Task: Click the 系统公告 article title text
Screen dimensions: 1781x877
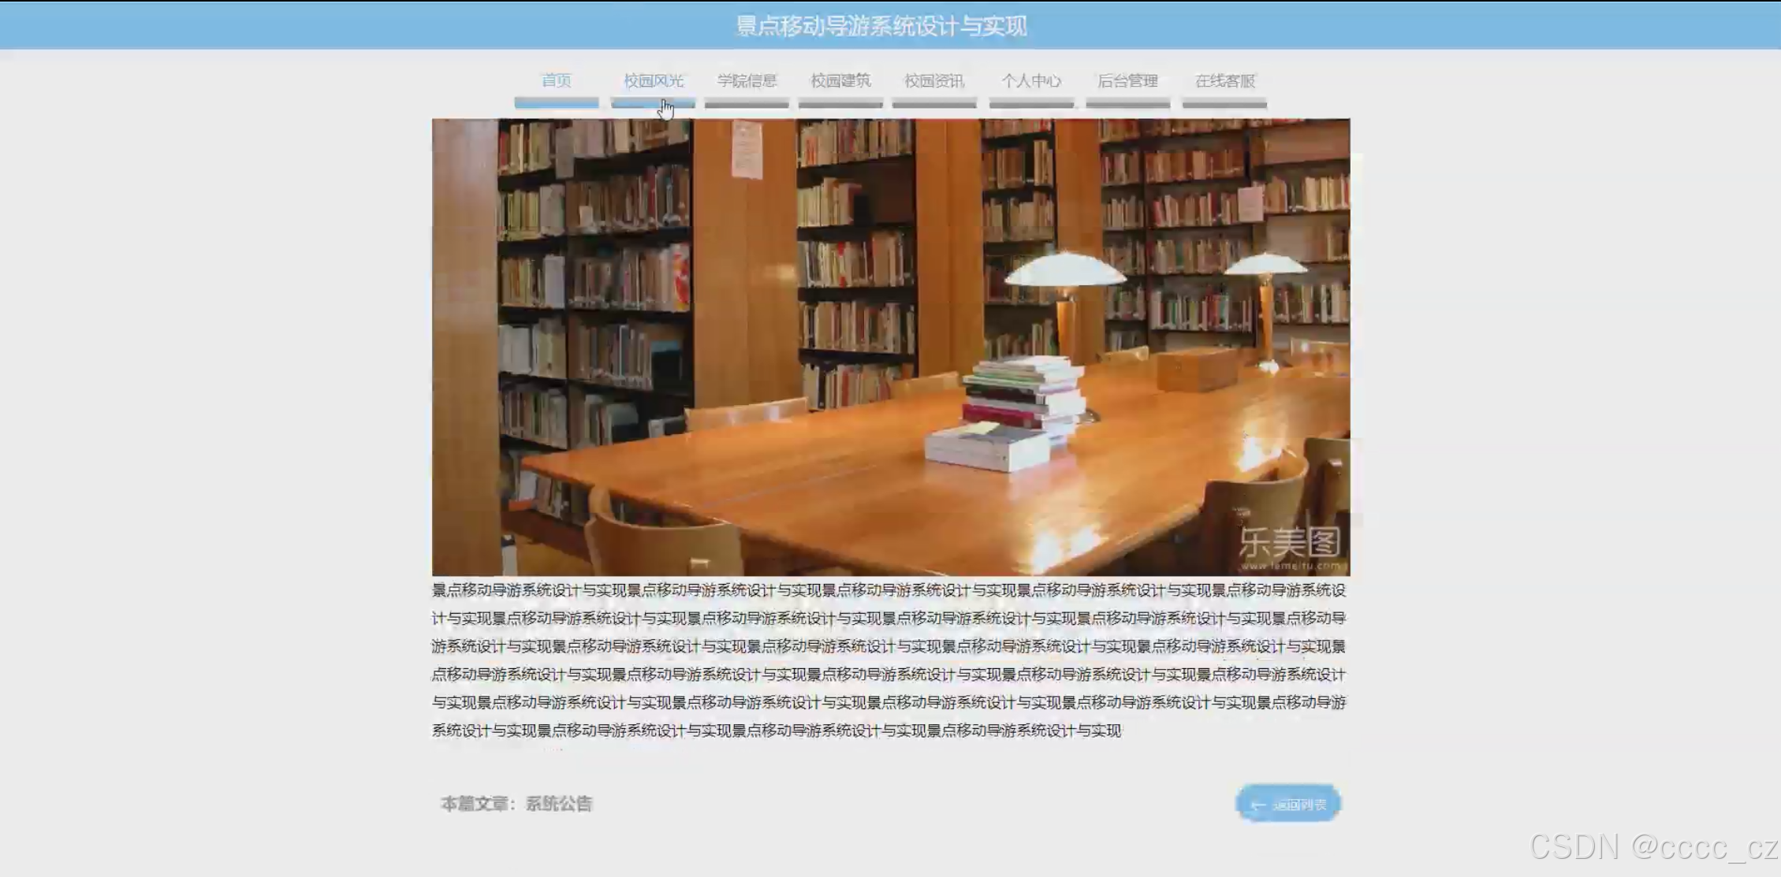Action: tap(558, 804)
